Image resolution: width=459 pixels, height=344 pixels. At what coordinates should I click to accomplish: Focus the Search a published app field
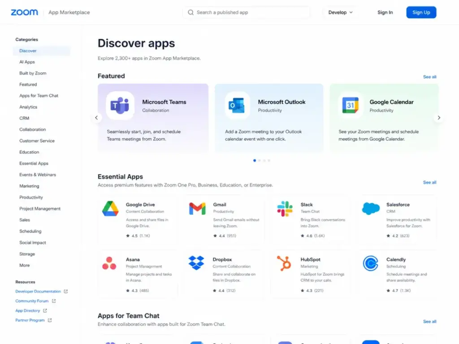[x=247, y=12]
